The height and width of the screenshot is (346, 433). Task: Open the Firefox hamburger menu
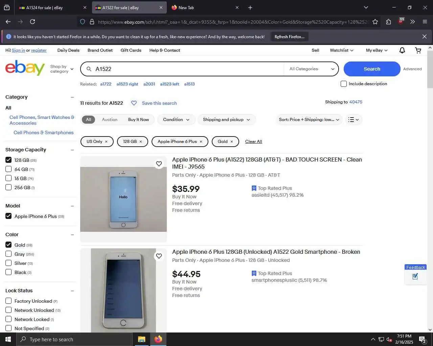click(425, 22)
